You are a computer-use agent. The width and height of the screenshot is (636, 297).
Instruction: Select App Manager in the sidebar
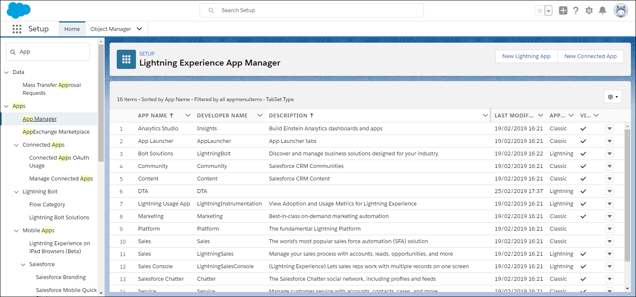[x=39, y=119]
